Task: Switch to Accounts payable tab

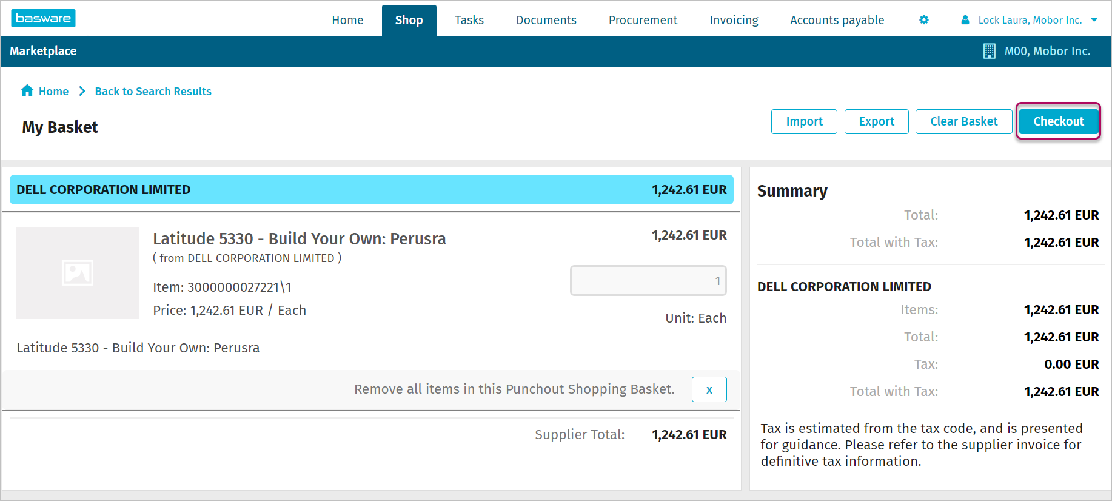Action: [837, 20]
